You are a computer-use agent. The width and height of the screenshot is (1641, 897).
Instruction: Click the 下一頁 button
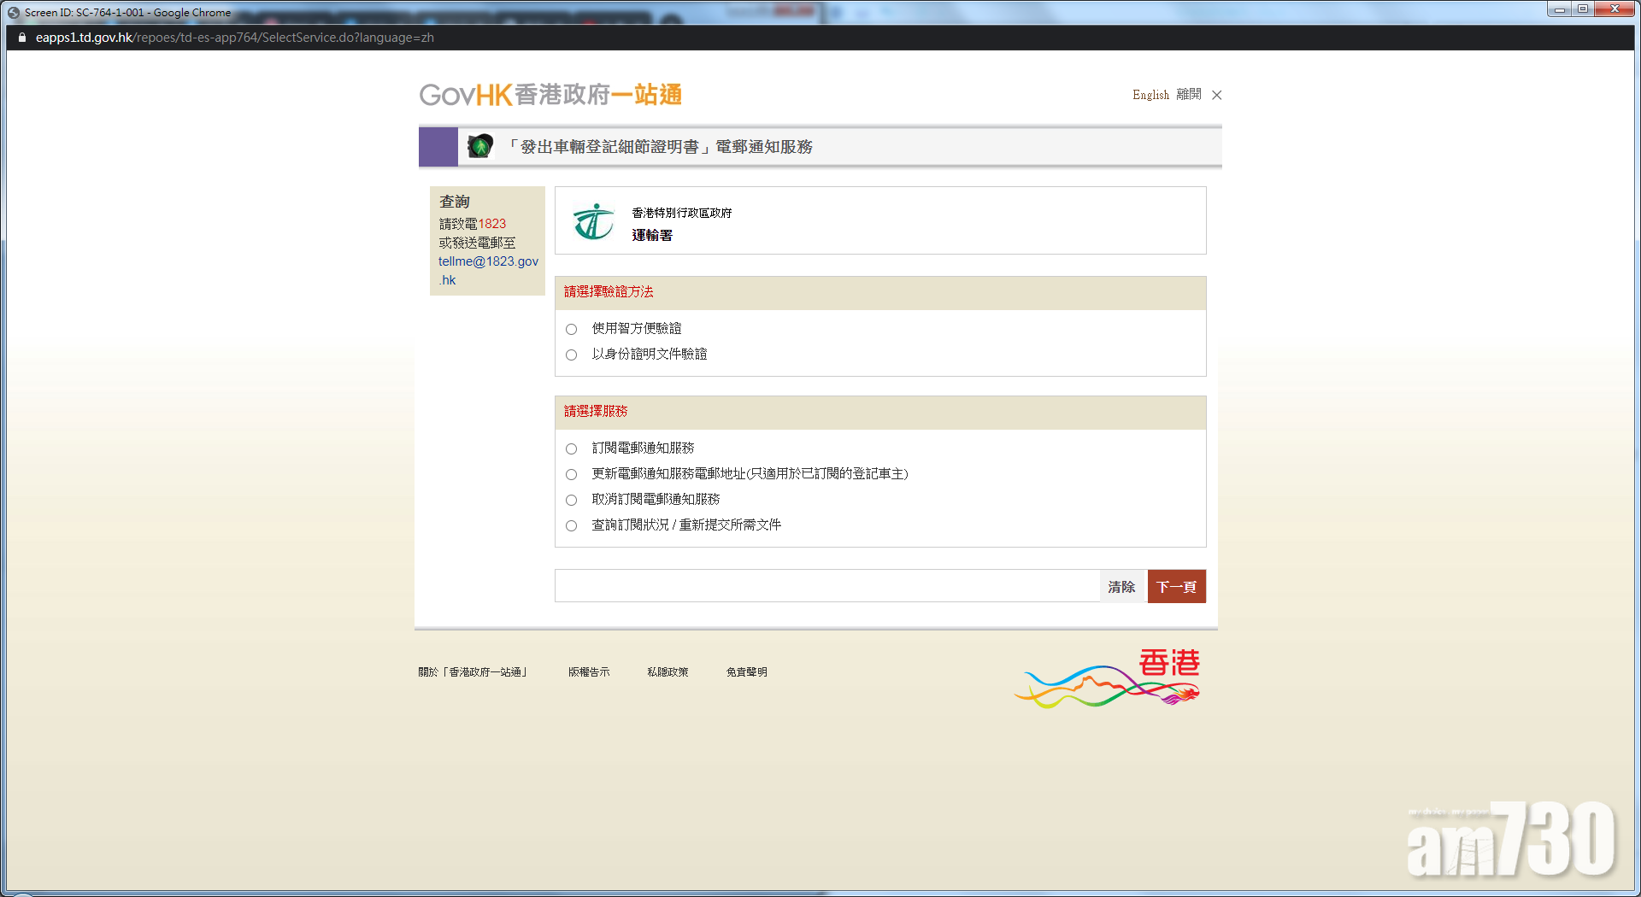click(1176, 586)
